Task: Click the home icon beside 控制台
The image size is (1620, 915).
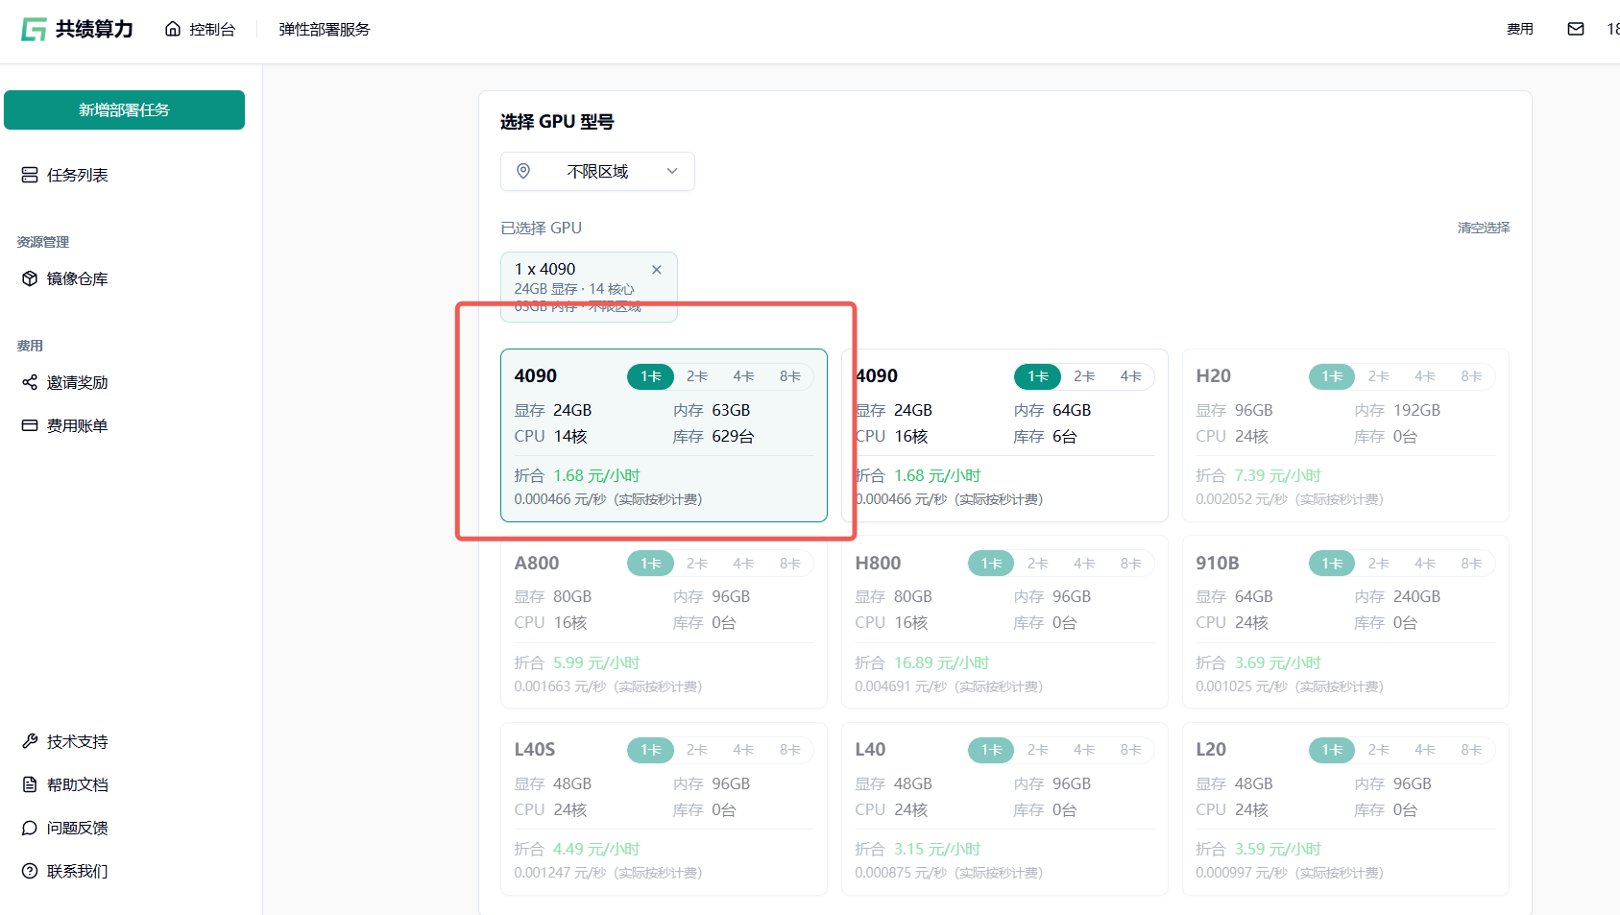Action: (173, 29)
